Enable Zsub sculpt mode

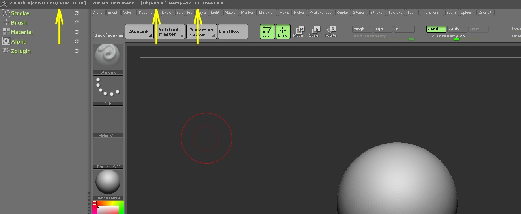(457, 29)
